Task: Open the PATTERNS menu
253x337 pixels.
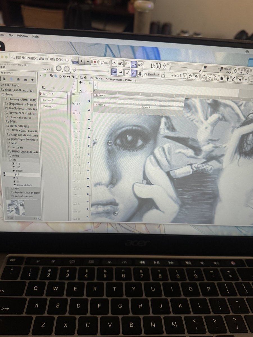Action: tap(32, 58)
